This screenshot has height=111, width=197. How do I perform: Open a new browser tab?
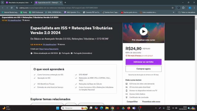(65, 2)
